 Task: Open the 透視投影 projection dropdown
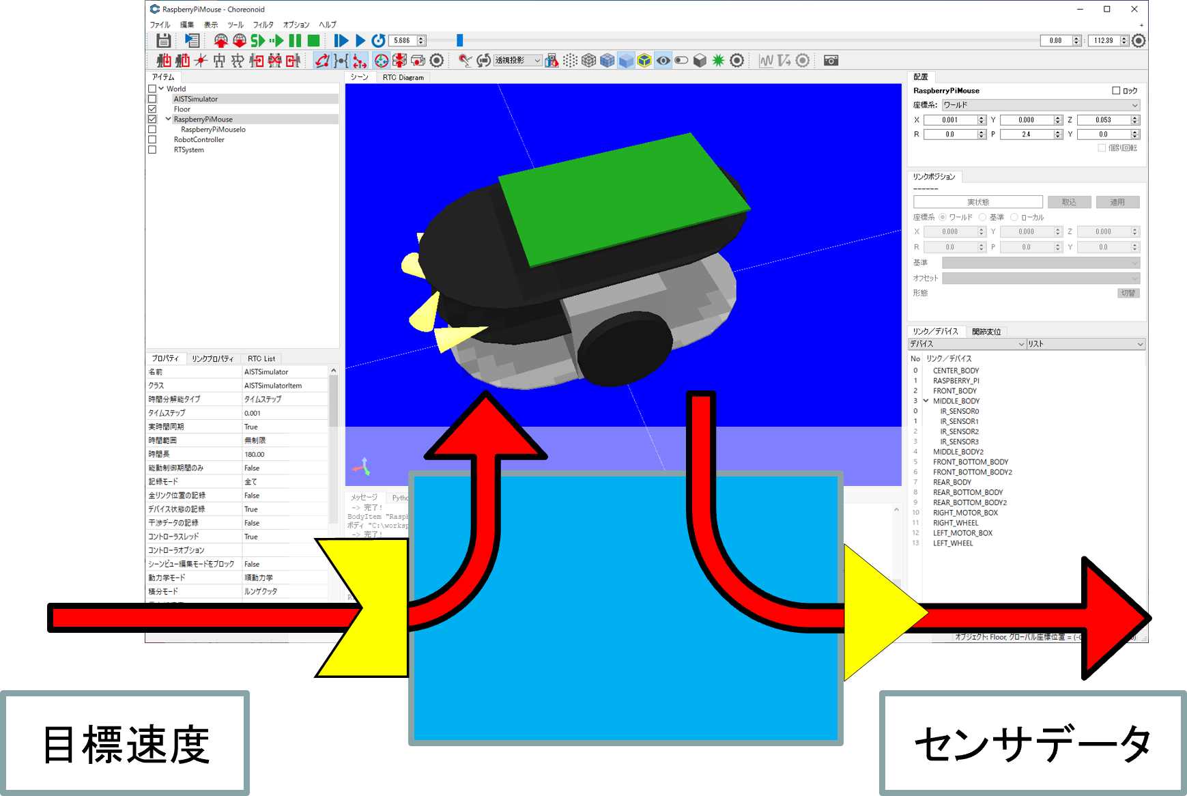point(517,61)
